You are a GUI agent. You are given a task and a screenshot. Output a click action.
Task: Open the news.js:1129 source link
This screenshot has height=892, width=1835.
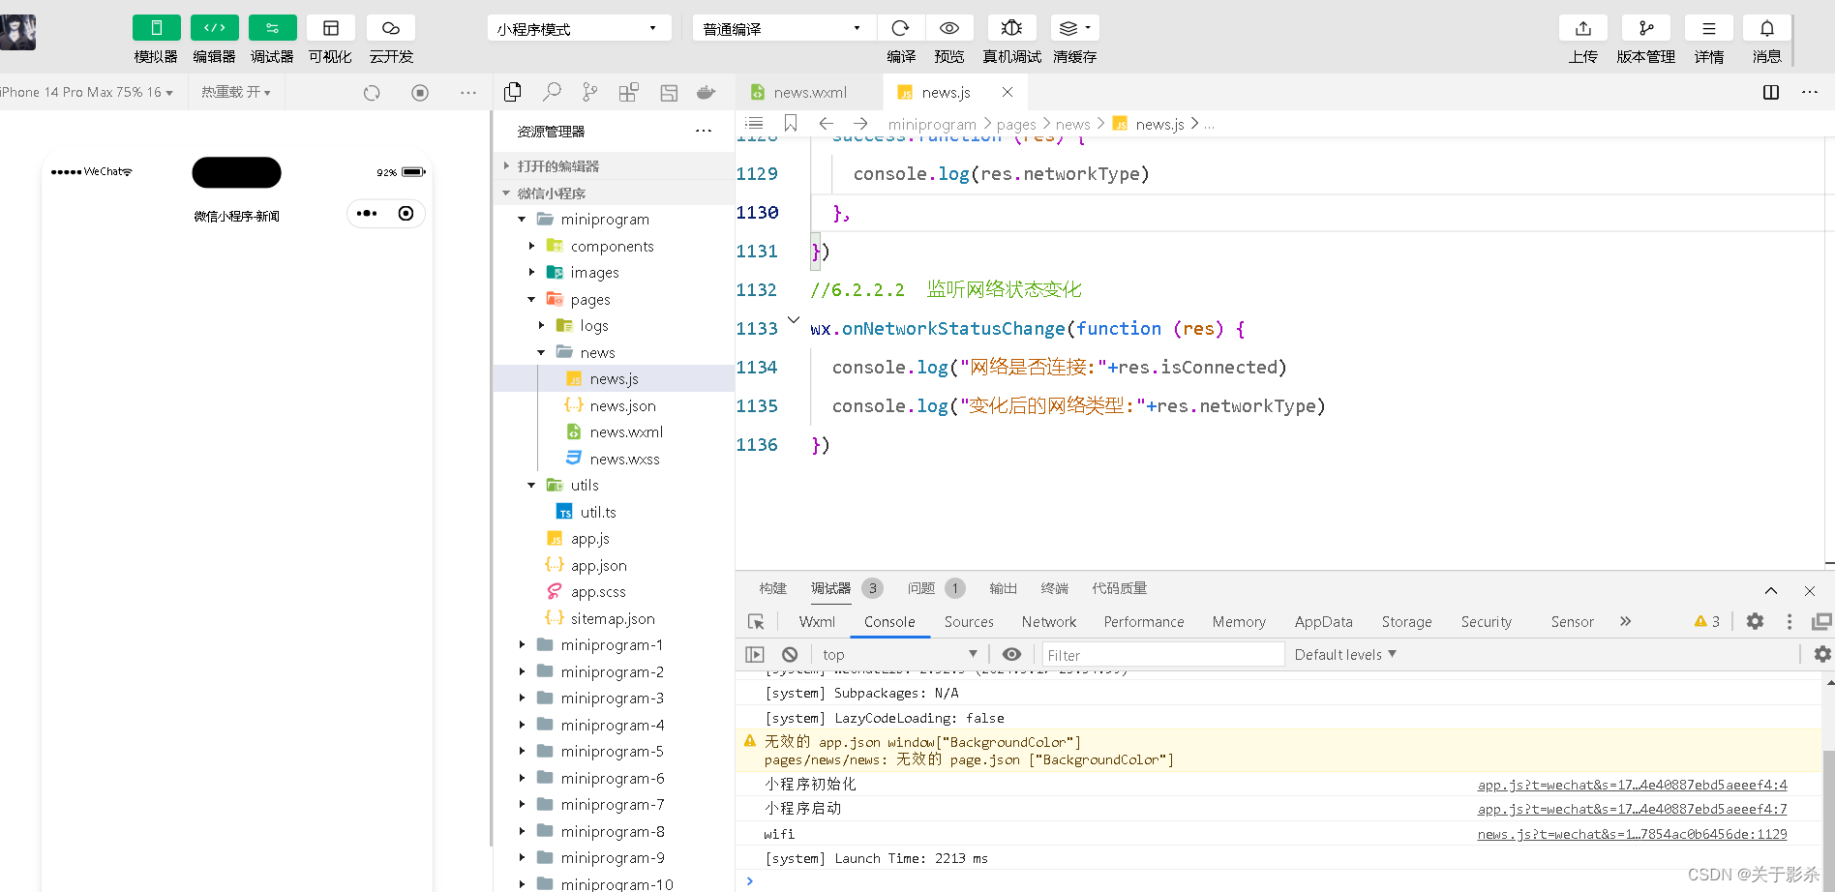[1632, 834]
